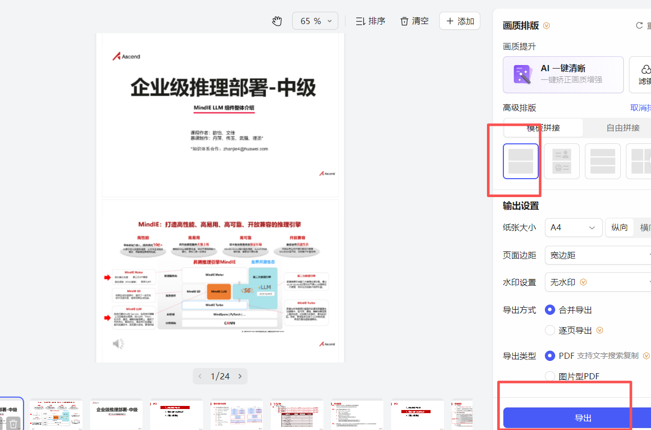Viewport: 651px width, 430px height.
Task: Click the 画质排版 premium badge icon
Action: [x=546, y=26]
